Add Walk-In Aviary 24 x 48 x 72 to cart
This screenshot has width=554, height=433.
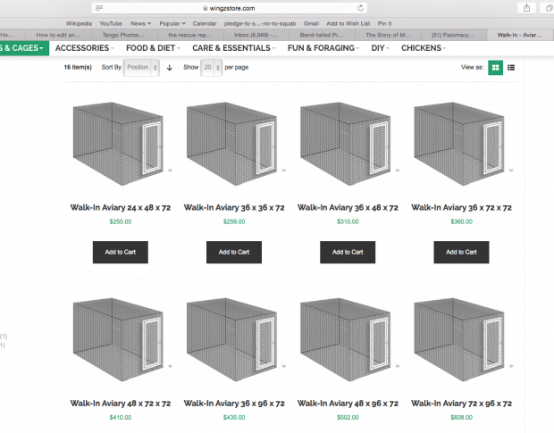(x=121, y=252)
